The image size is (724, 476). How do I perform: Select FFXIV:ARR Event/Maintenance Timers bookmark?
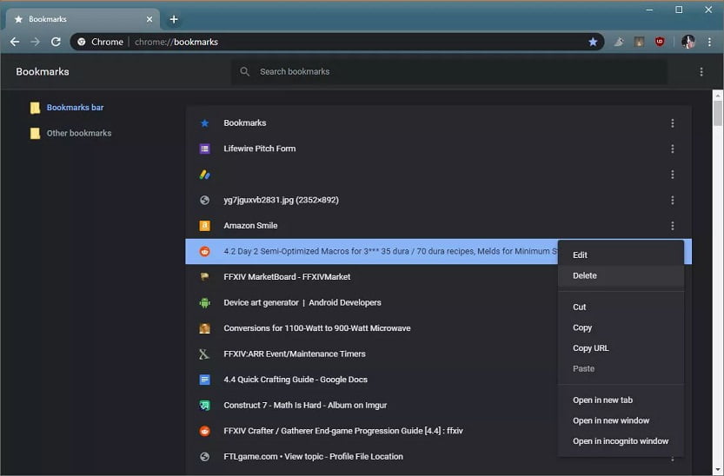[x=372, y=354]
